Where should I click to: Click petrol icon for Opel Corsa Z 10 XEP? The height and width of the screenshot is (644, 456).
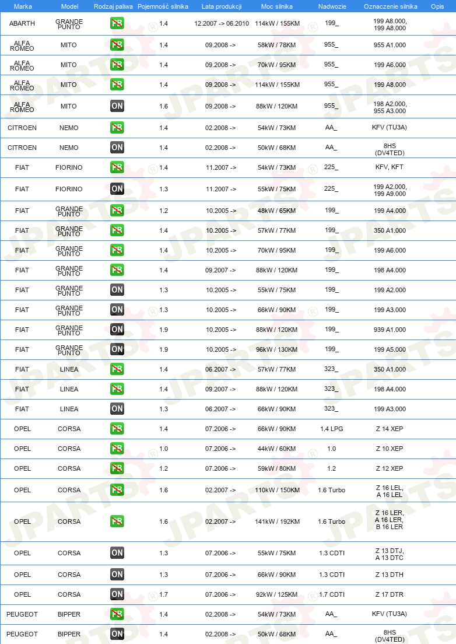click(x=117, y=449)
